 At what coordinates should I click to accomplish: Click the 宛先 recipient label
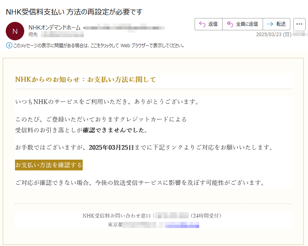33,35
